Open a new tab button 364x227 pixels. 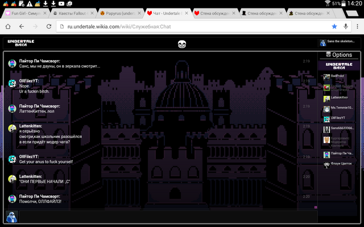(352, 14)
